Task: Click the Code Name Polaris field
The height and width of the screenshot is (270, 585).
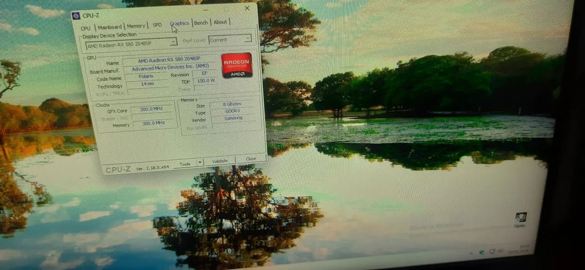Action: 146,77
